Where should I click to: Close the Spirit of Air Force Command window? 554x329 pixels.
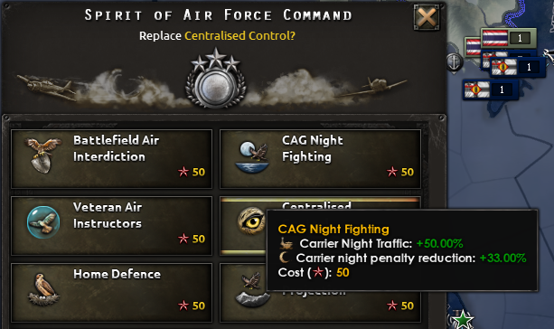tap(427, 17)
